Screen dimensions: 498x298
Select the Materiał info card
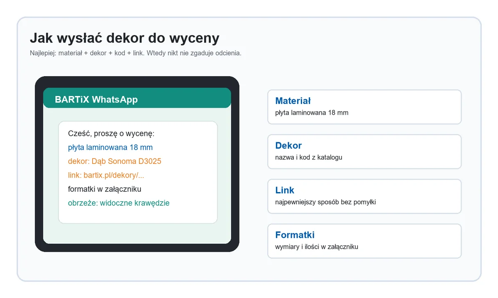(x=364, y=107)
